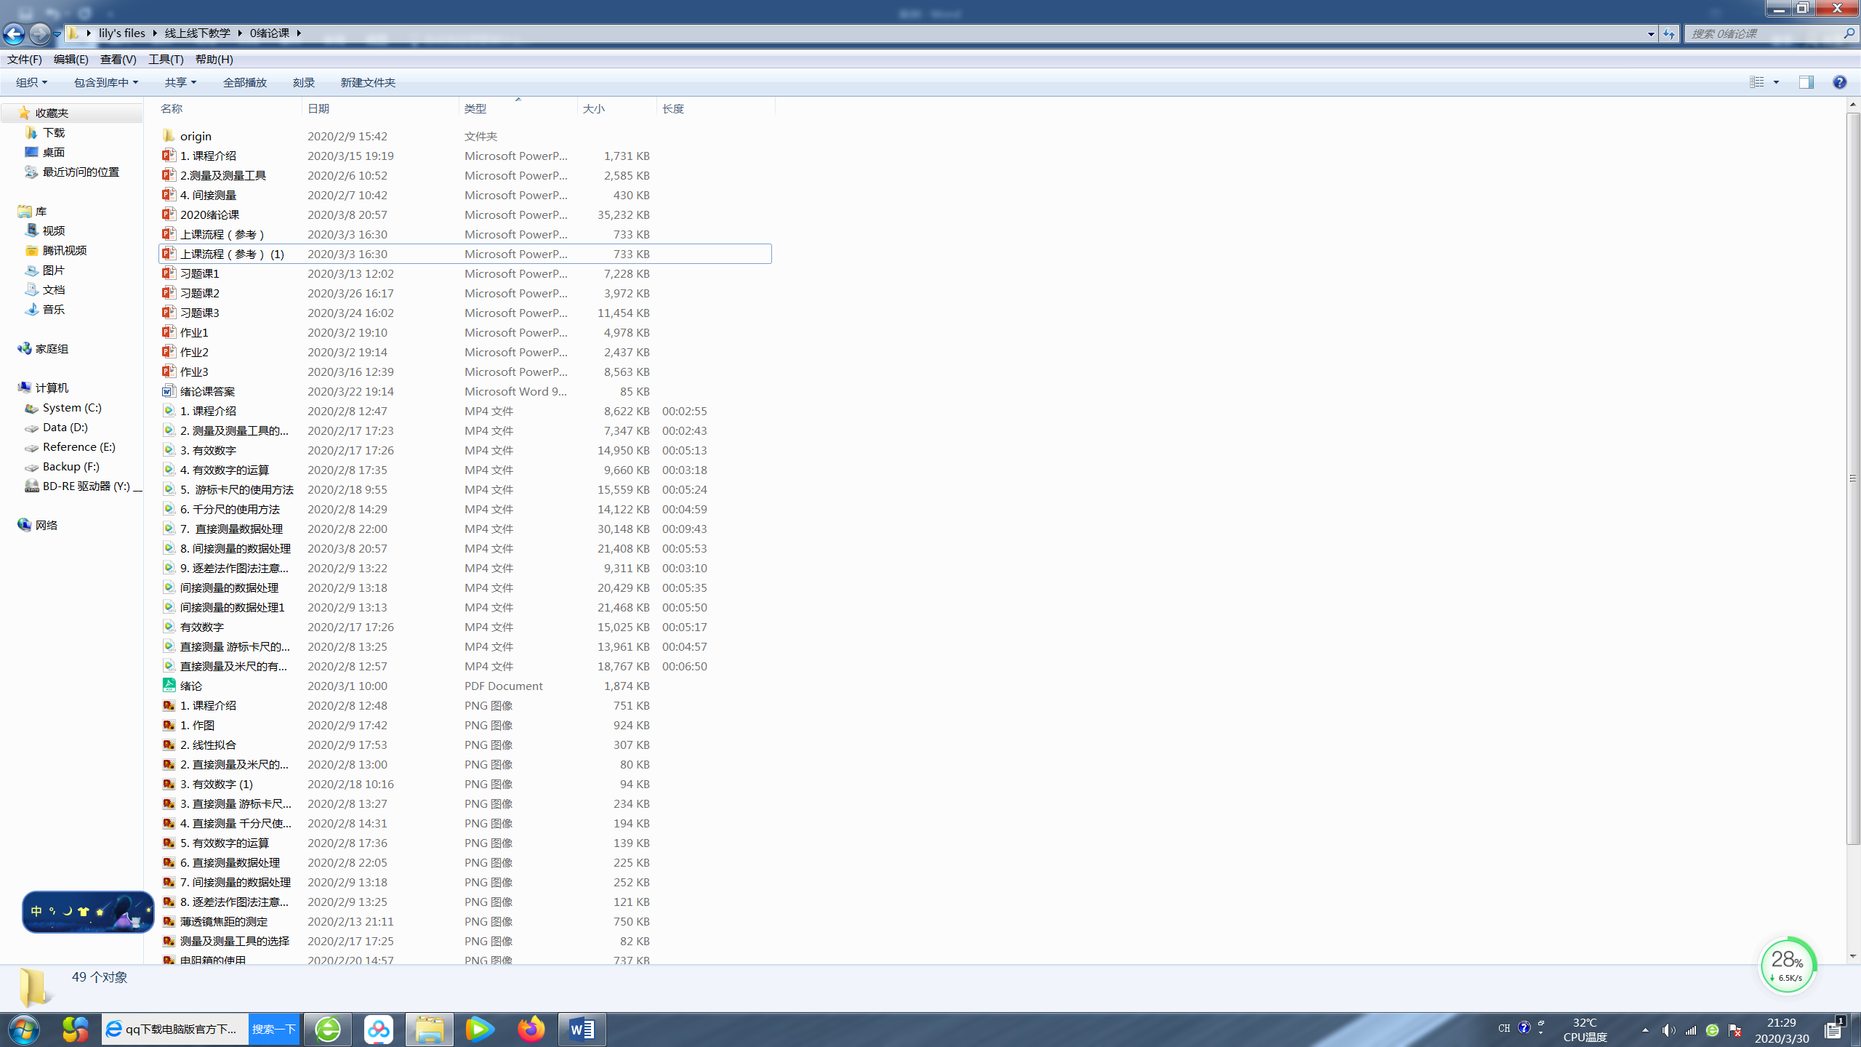The image size is (1861, 1047).
Task: Open the 查看(V) menu
Action: [x=118, y=59]
